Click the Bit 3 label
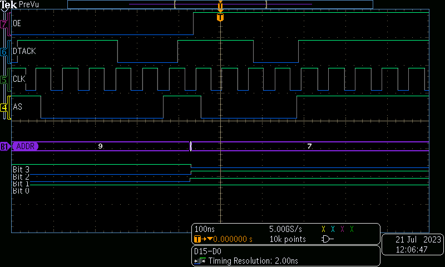 (x=21, y=170)
